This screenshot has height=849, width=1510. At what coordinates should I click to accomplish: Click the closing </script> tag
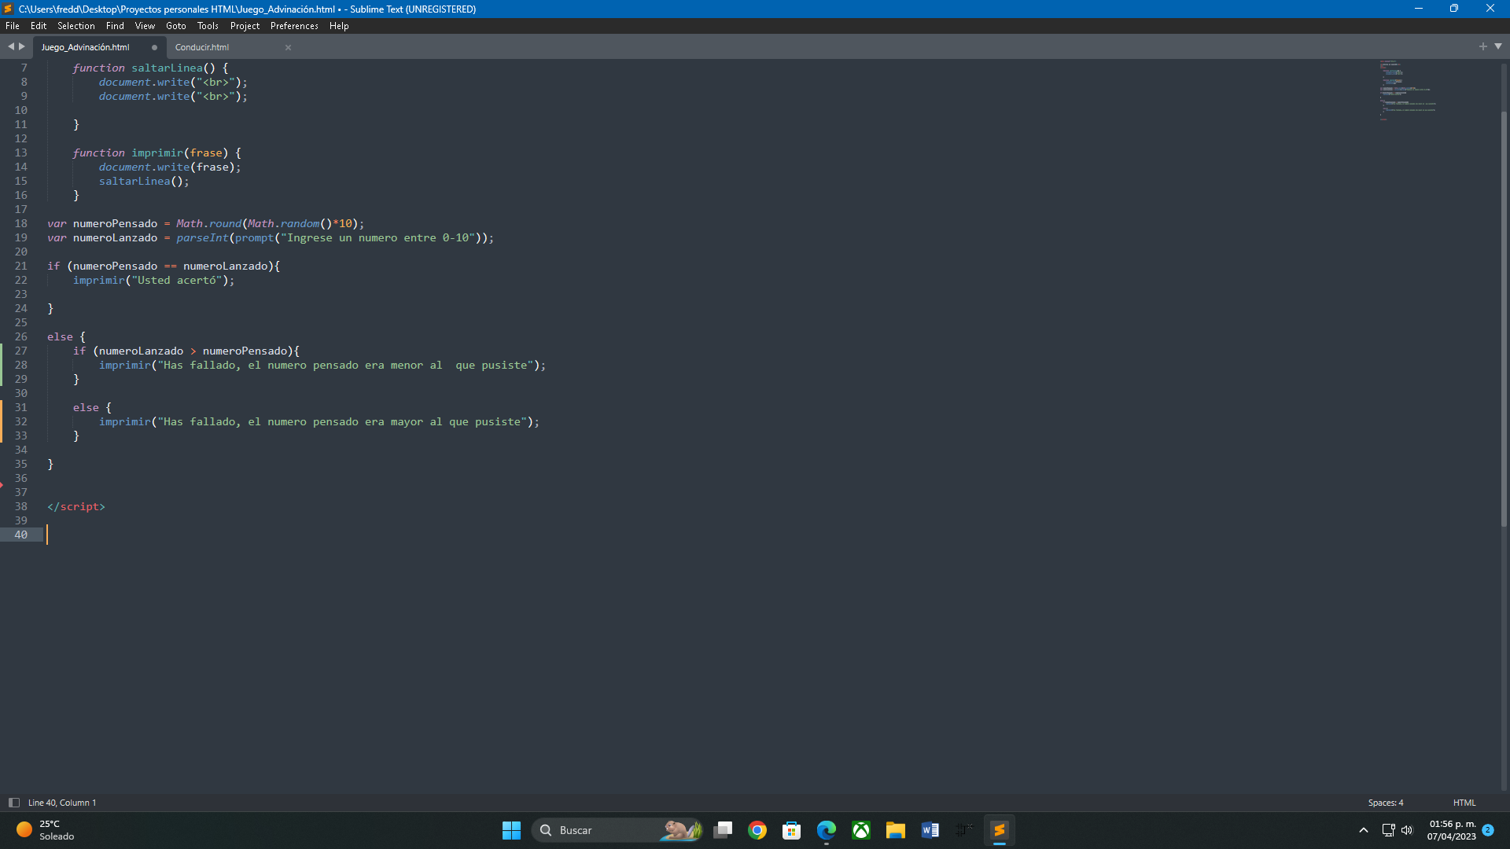point(76,506)
